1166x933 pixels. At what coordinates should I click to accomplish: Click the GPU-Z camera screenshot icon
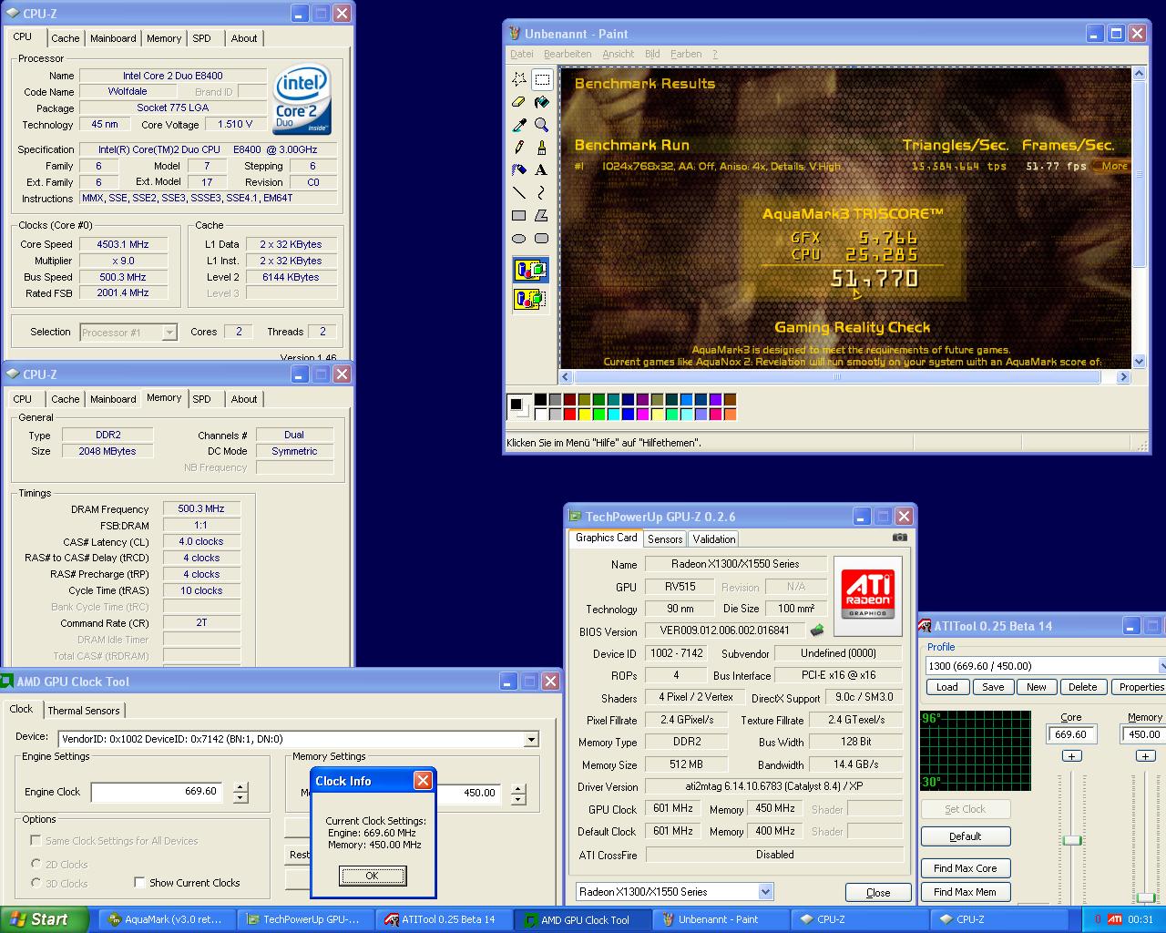tap(899, 538)
